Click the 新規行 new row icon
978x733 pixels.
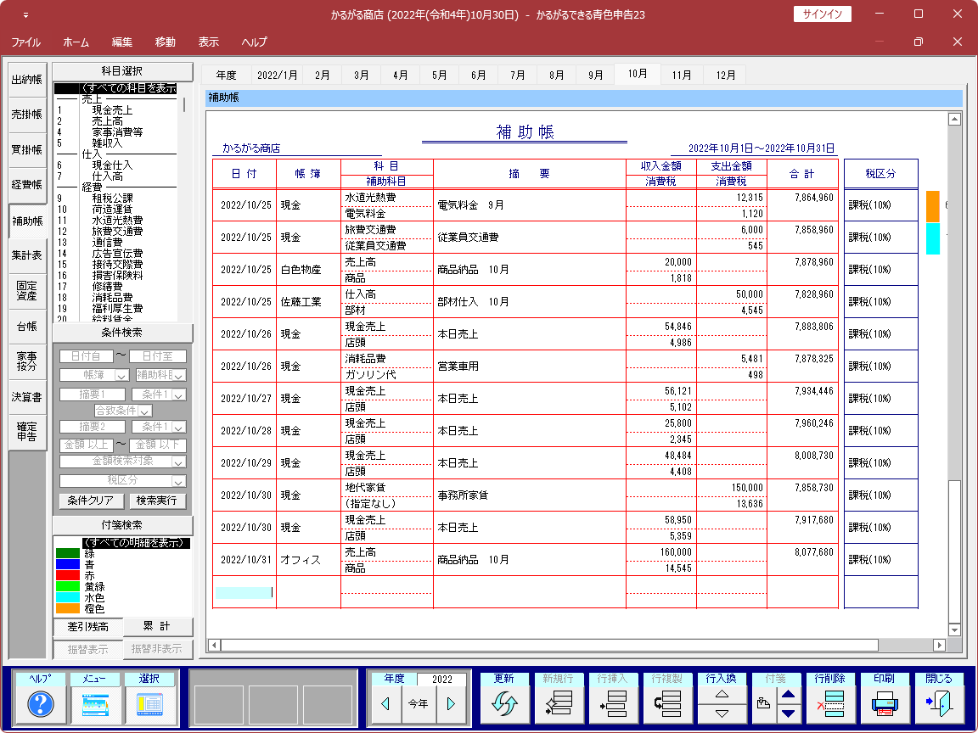(559, 704)
